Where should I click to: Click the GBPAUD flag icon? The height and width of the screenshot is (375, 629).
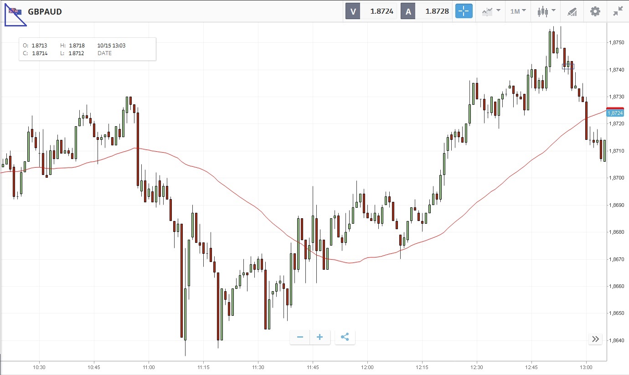pyautogui.click(x=15, y=11)
